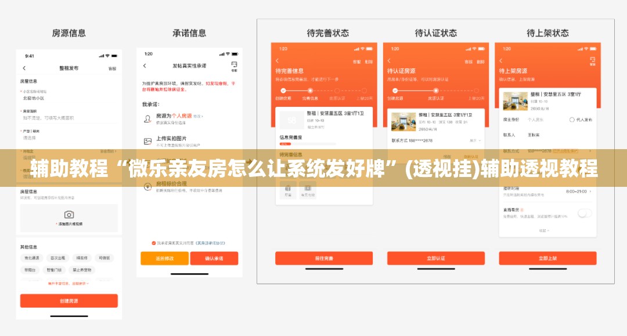The height and width of the screenshot is (336, 627).
Task: Toggle the 直播看房 switch
Action: 585,214
